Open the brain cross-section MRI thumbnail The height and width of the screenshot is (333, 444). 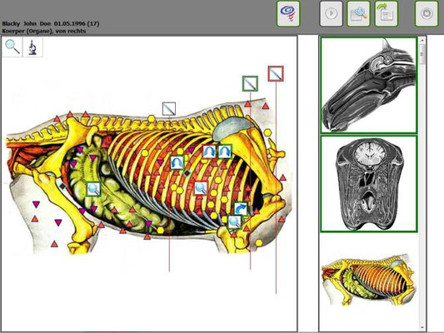tap(368, 184)
